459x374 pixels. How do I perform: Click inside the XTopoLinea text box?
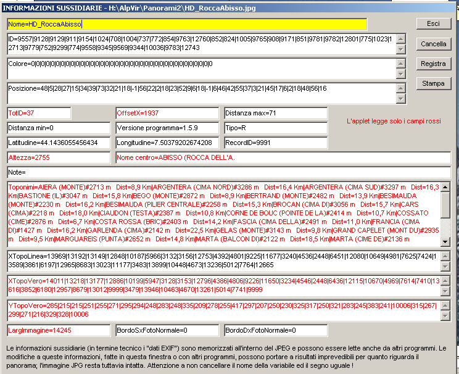coord(224,261)
